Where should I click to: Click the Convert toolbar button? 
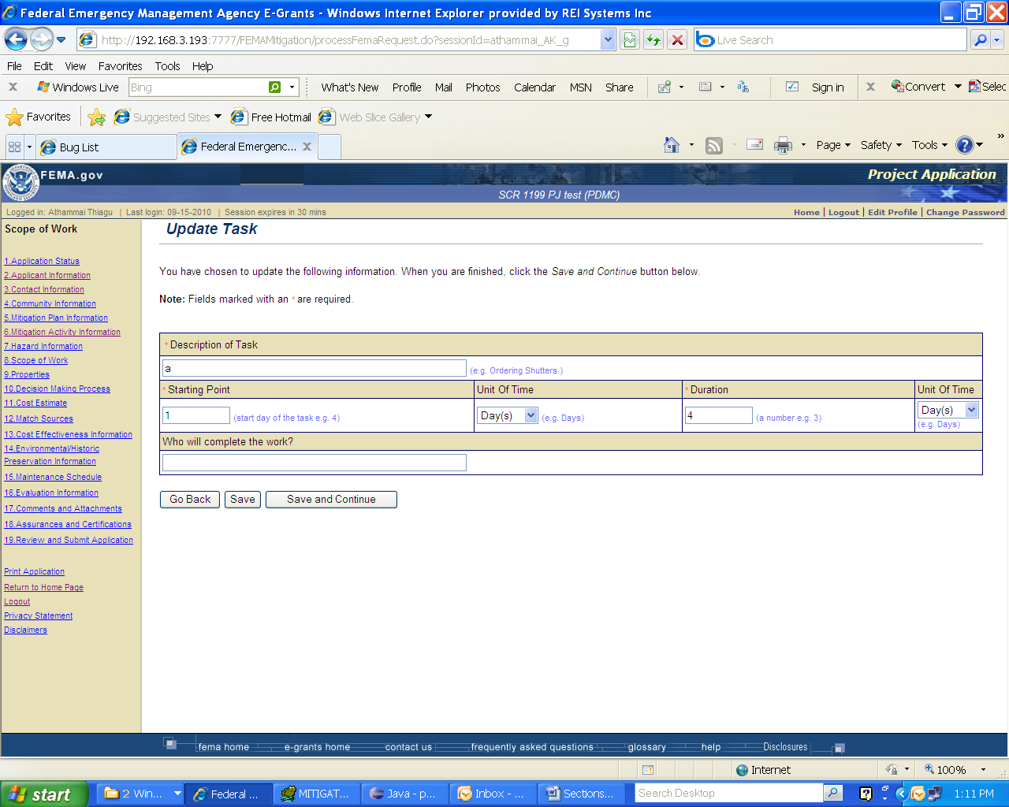pyautogui.click(x=918, y=87)
